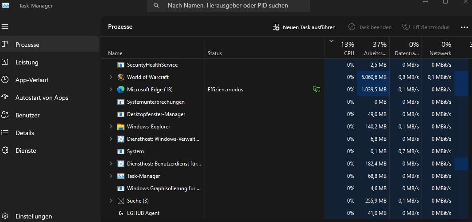Click the 182,4 MB memory cell
The height and width of the screenshot is (222, 472).
click(x=373, y=164)
